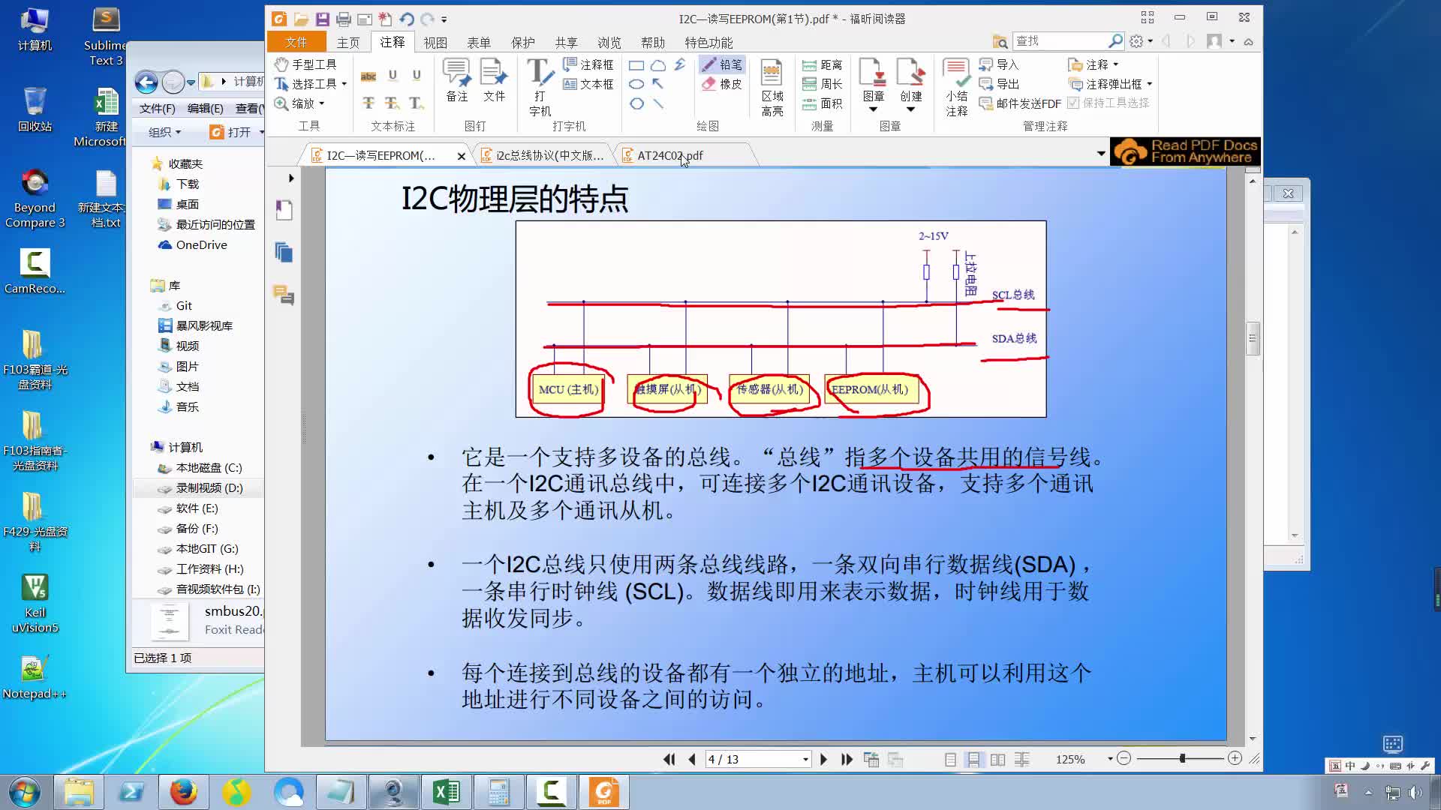Select the Text box (文本框) tool
Screen dimensions: 1441x810
pos(588,84)
